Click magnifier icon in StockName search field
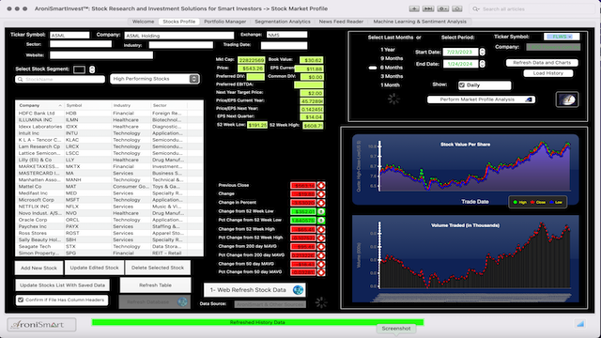 20,79
